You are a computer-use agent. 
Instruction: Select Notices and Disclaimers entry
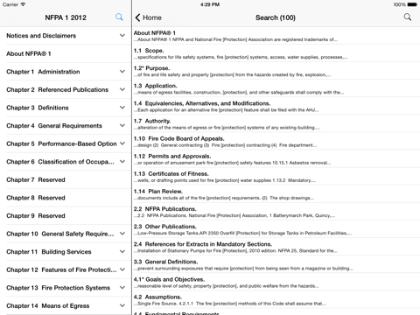point(66,36)
